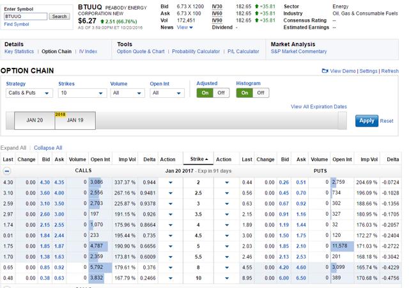This screenshot has height=288, width=409.
Task: Open puts Action dropdown for strike 5.5
Action: 227,257
